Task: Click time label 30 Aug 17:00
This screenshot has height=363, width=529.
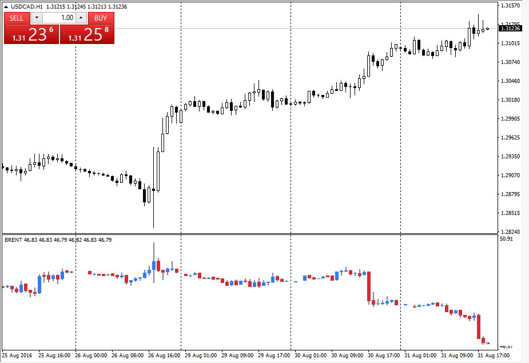Action: 384,356
